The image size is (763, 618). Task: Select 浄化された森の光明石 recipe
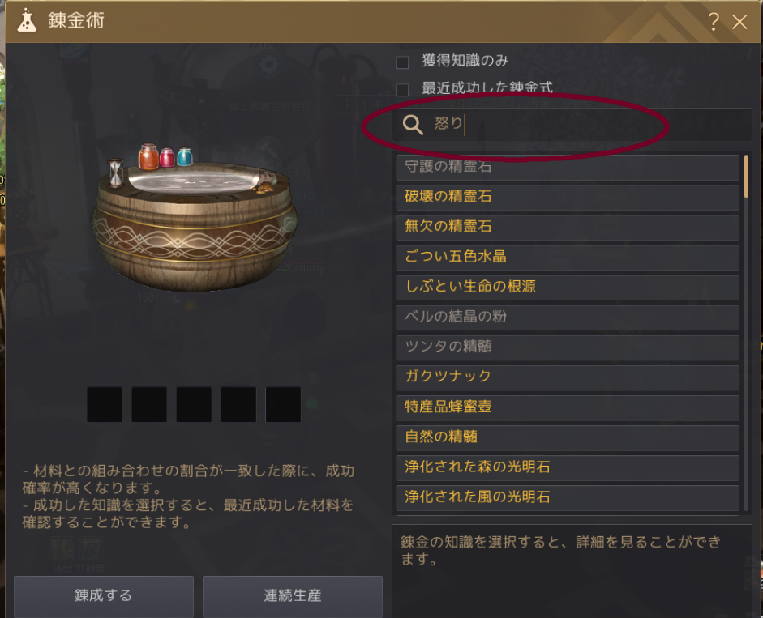tap(568, 467)
